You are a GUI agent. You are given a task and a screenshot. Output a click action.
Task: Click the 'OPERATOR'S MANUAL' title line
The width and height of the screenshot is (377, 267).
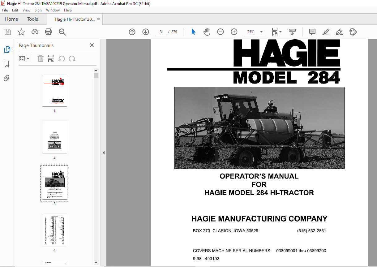(x=259, y=176)
